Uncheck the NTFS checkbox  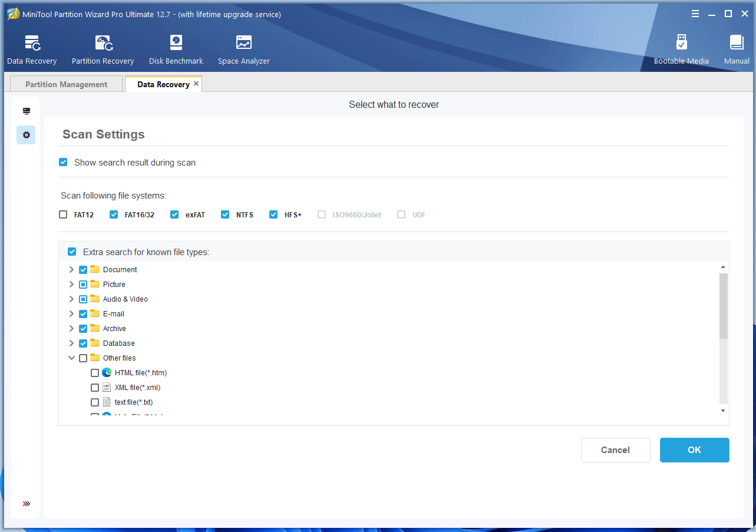point(225,214)
